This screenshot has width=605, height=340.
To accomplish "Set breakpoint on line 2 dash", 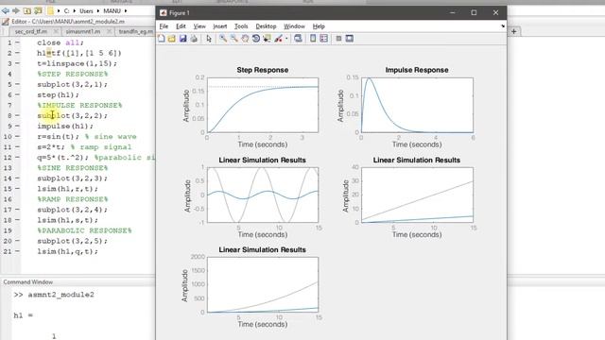I will point(17,53).
